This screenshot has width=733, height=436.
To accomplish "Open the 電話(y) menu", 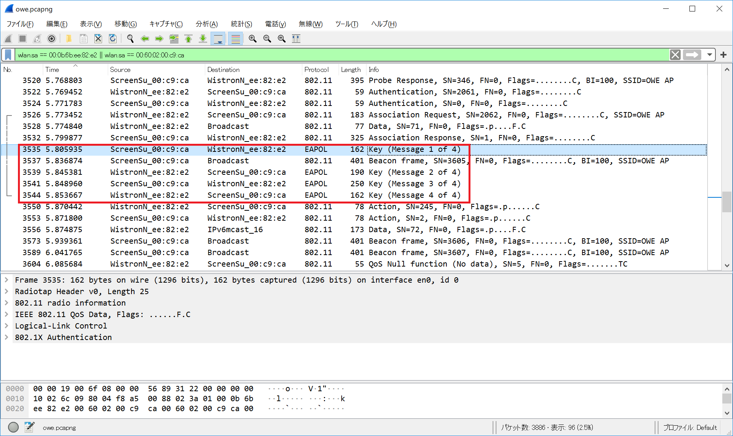I will pyautogui.click(x=275, y=24).
